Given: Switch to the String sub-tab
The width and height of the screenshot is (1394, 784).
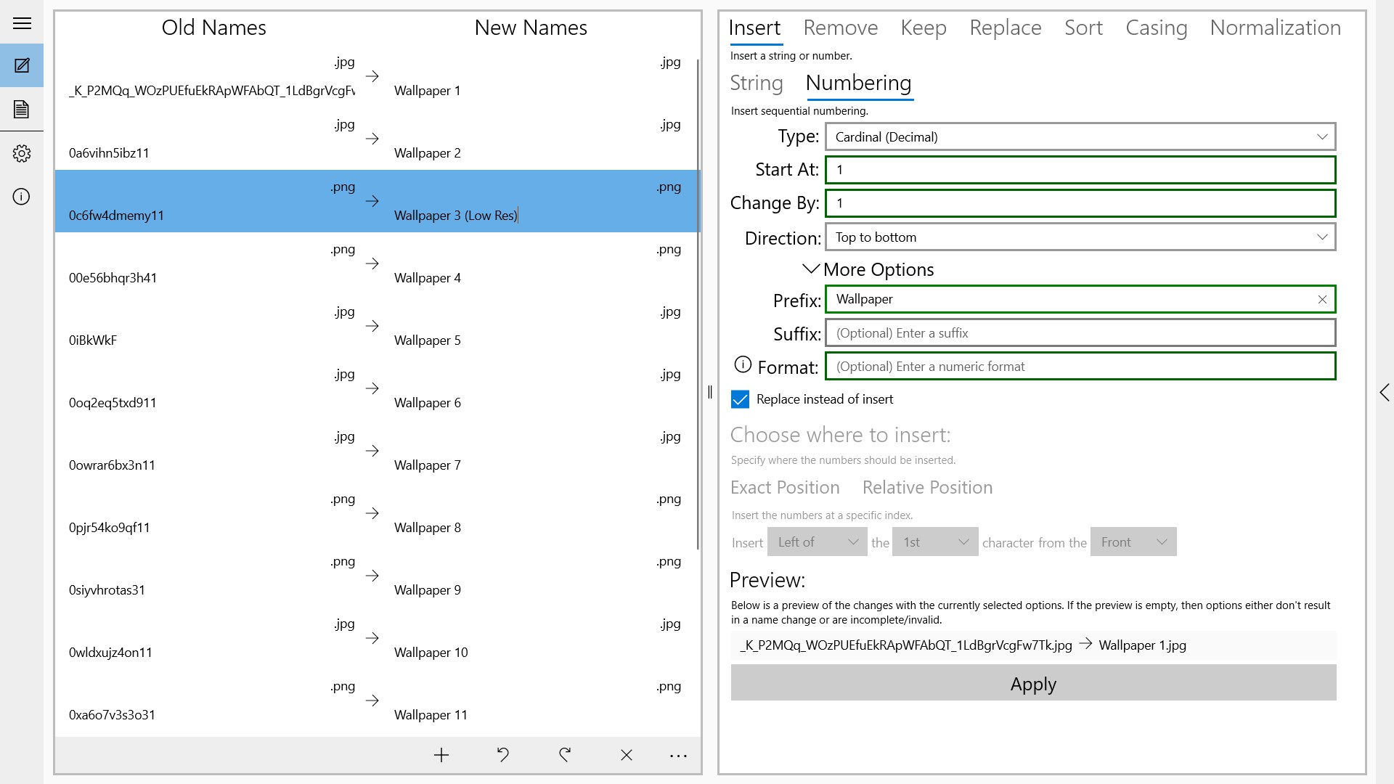Looking at the screenshot, I should (x=756, y=83).
